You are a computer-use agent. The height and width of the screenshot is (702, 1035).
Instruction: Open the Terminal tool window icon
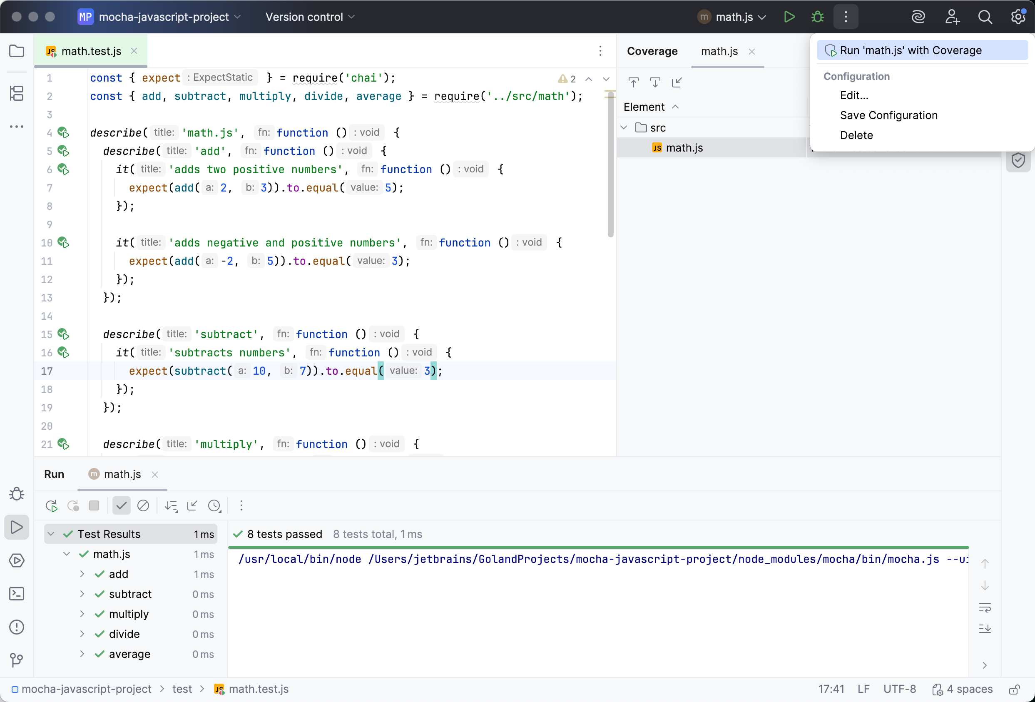click(17, 594)
